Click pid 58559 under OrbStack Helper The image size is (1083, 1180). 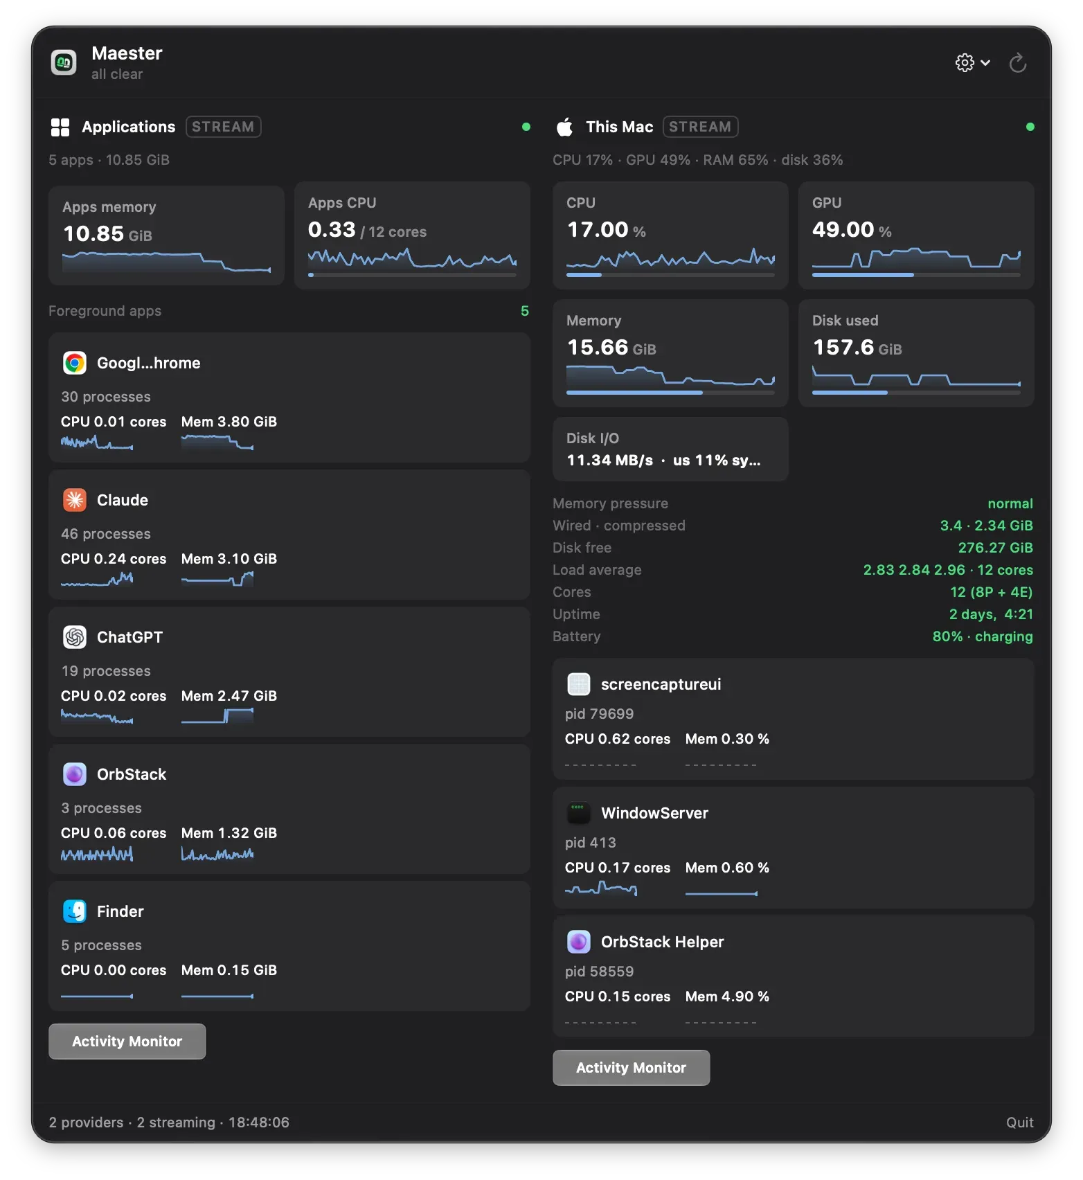point(599,972)
